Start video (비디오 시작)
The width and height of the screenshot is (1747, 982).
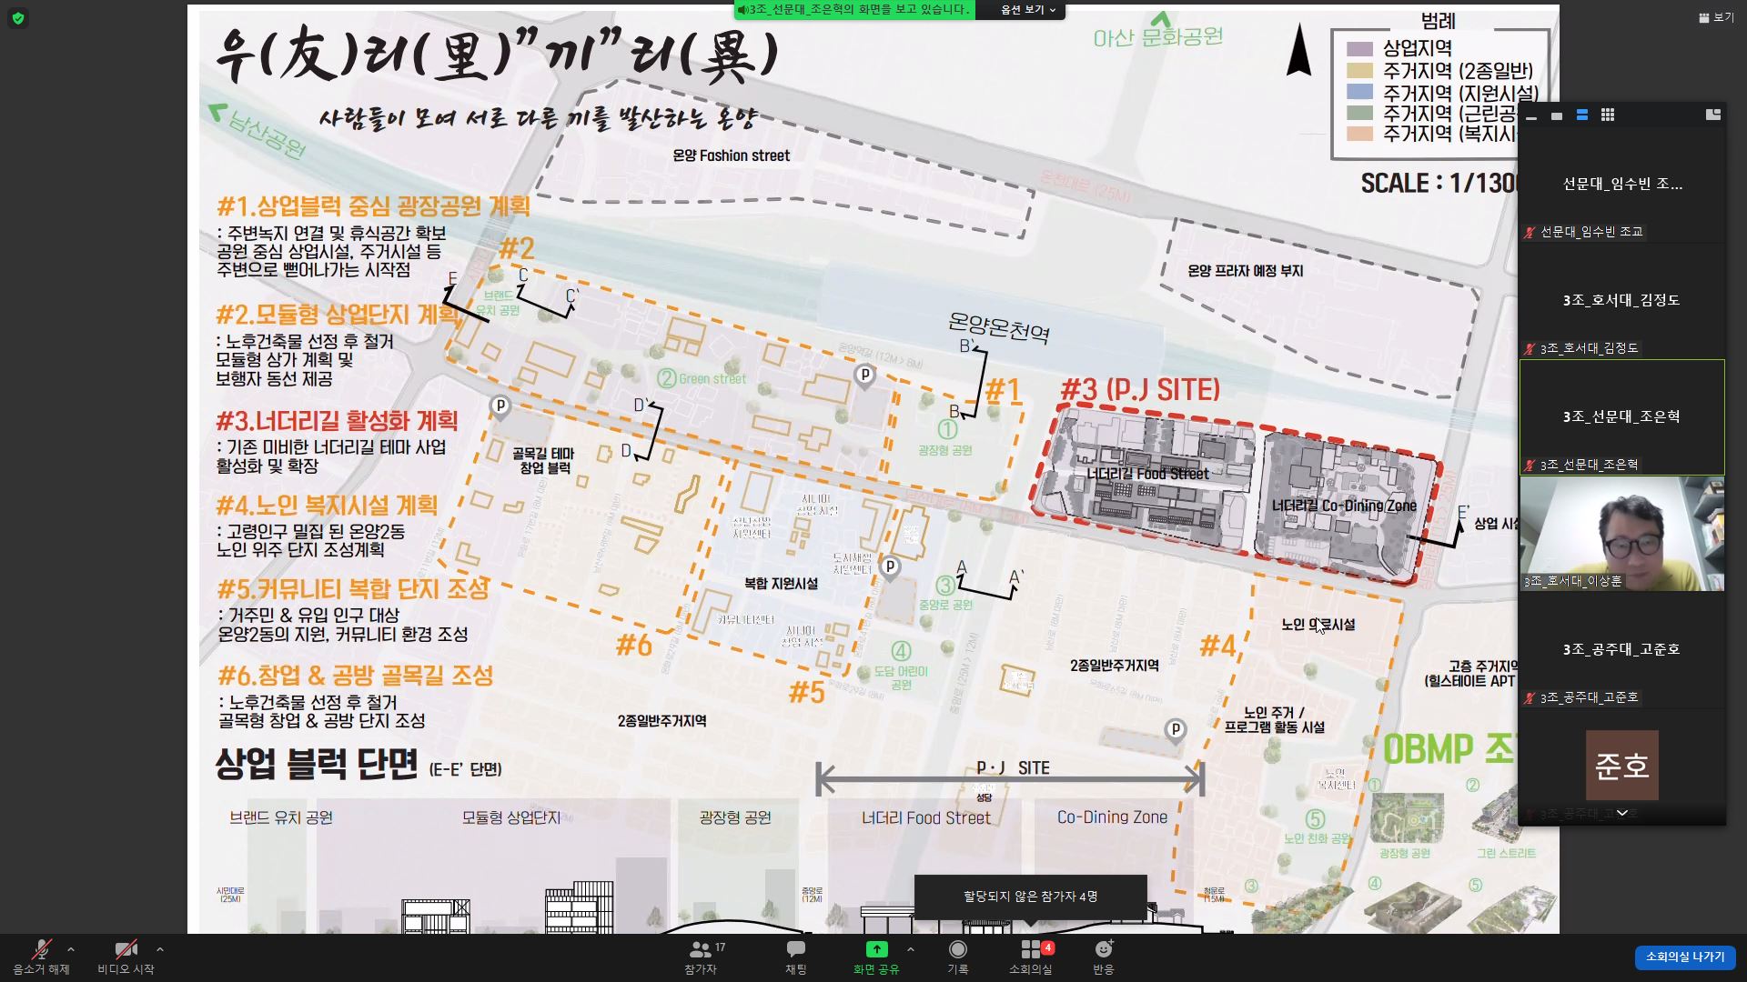(x=126, y=957)
